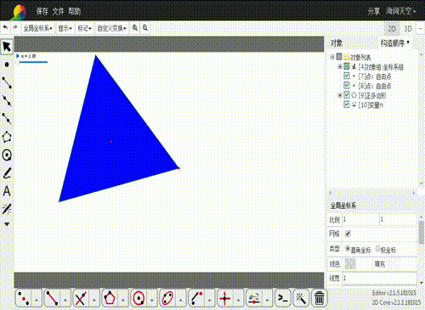This screenshot has width=425, height=310.
Task: Select the magic wand tool in left toolbar
Action: (x=7, y=209)
